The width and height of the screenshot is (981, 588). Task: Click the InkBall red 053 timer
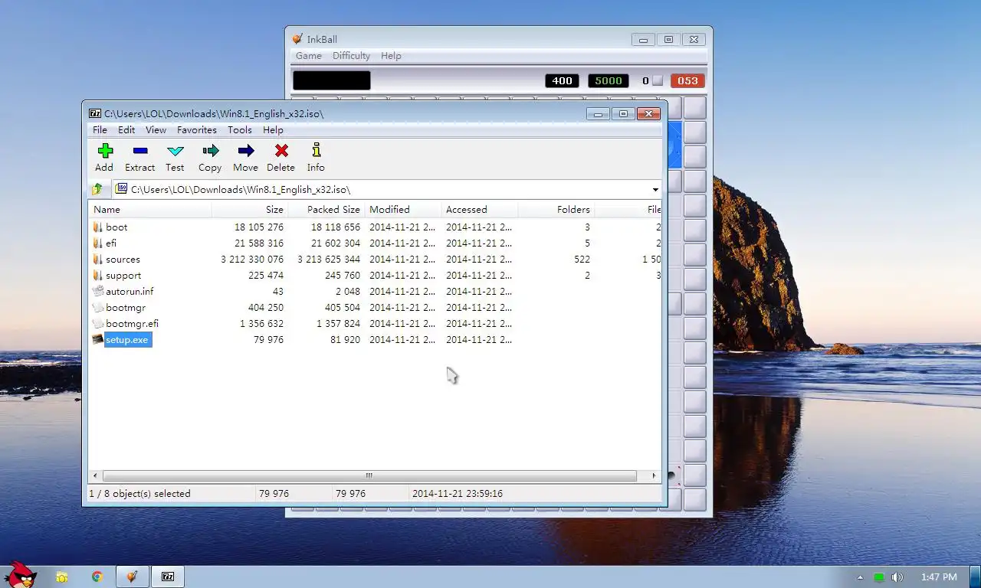click(x=687, y=80)
